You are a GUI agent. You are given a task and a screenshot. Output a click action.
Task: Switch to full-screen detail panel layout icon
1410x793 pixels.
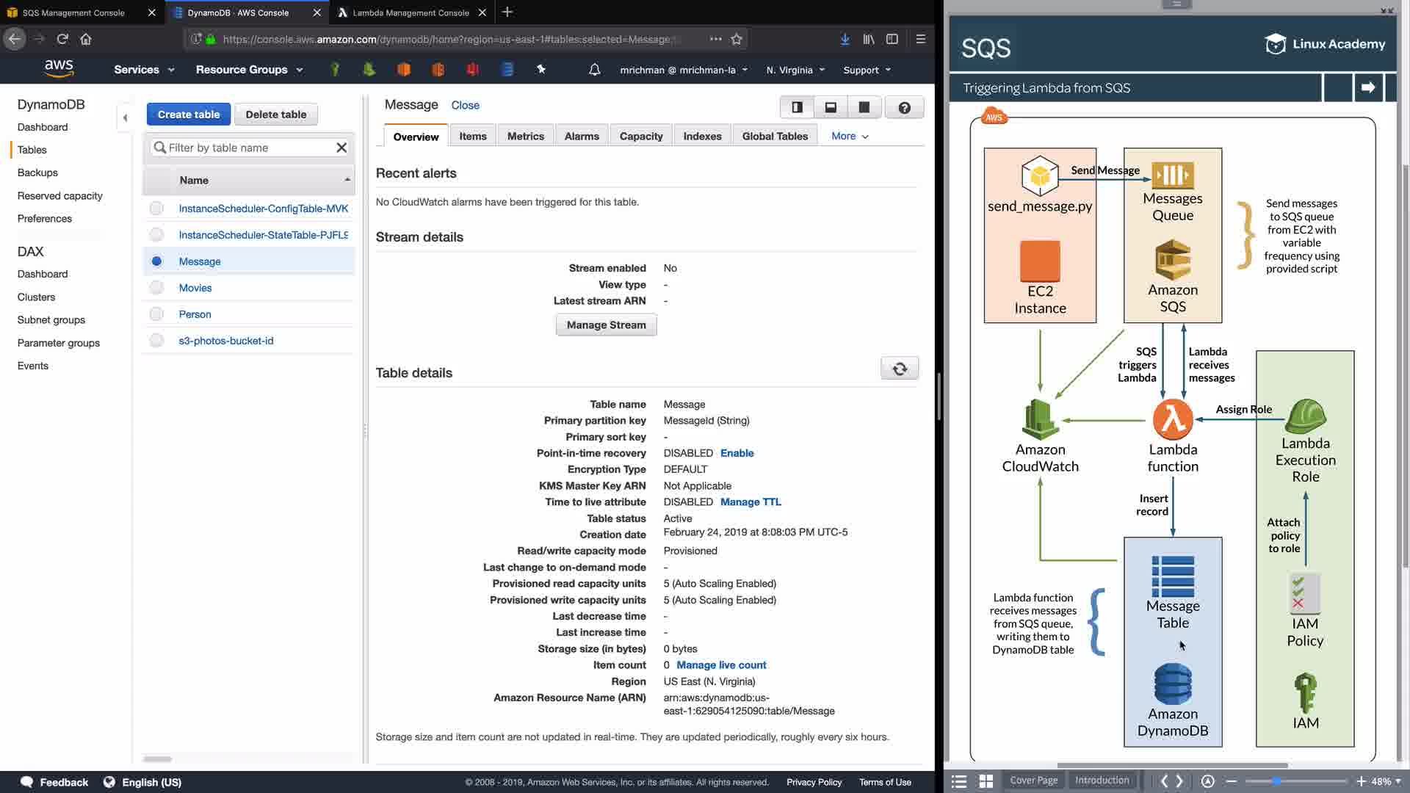click(x=864, y=108)
